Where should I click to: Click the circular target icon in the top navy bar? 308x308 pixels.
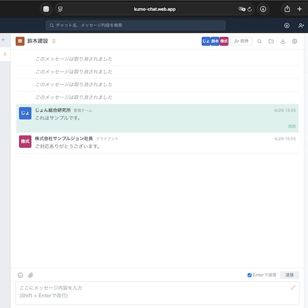287,26
